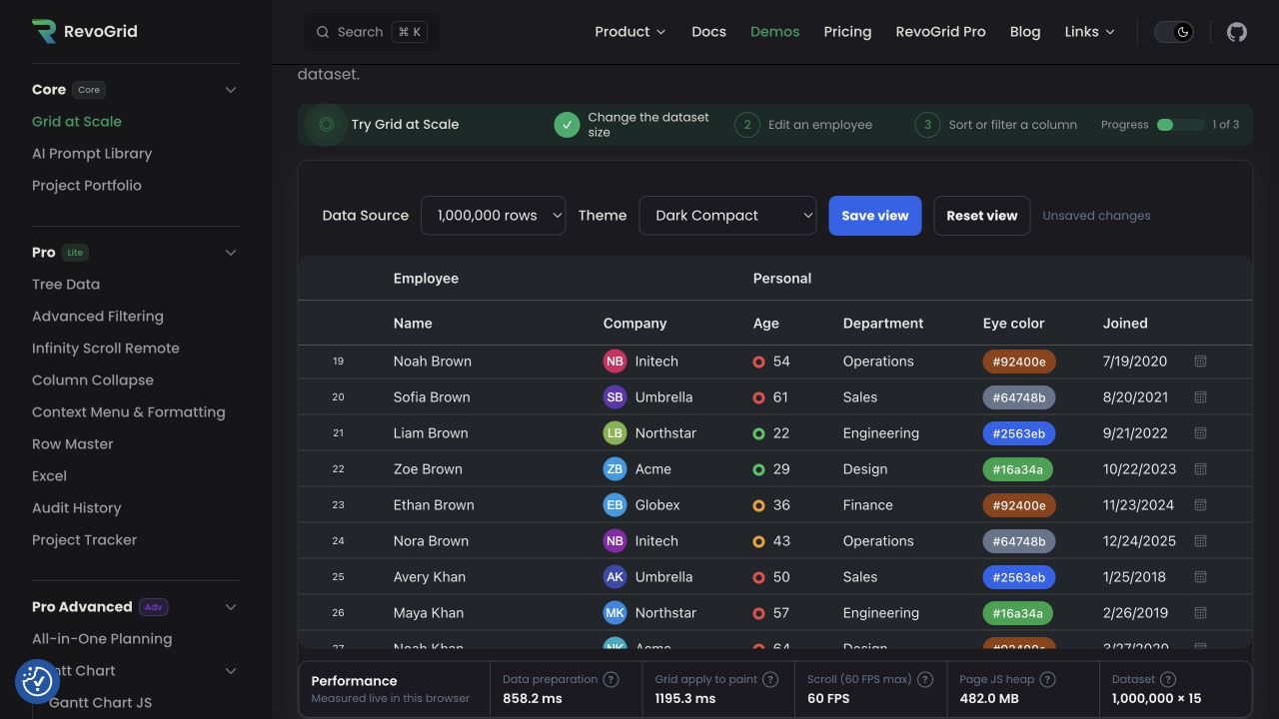Select the name cell Ethan Brown
Image resolution: width=1279 pixels, height=719 pixels.
(434, 505)
